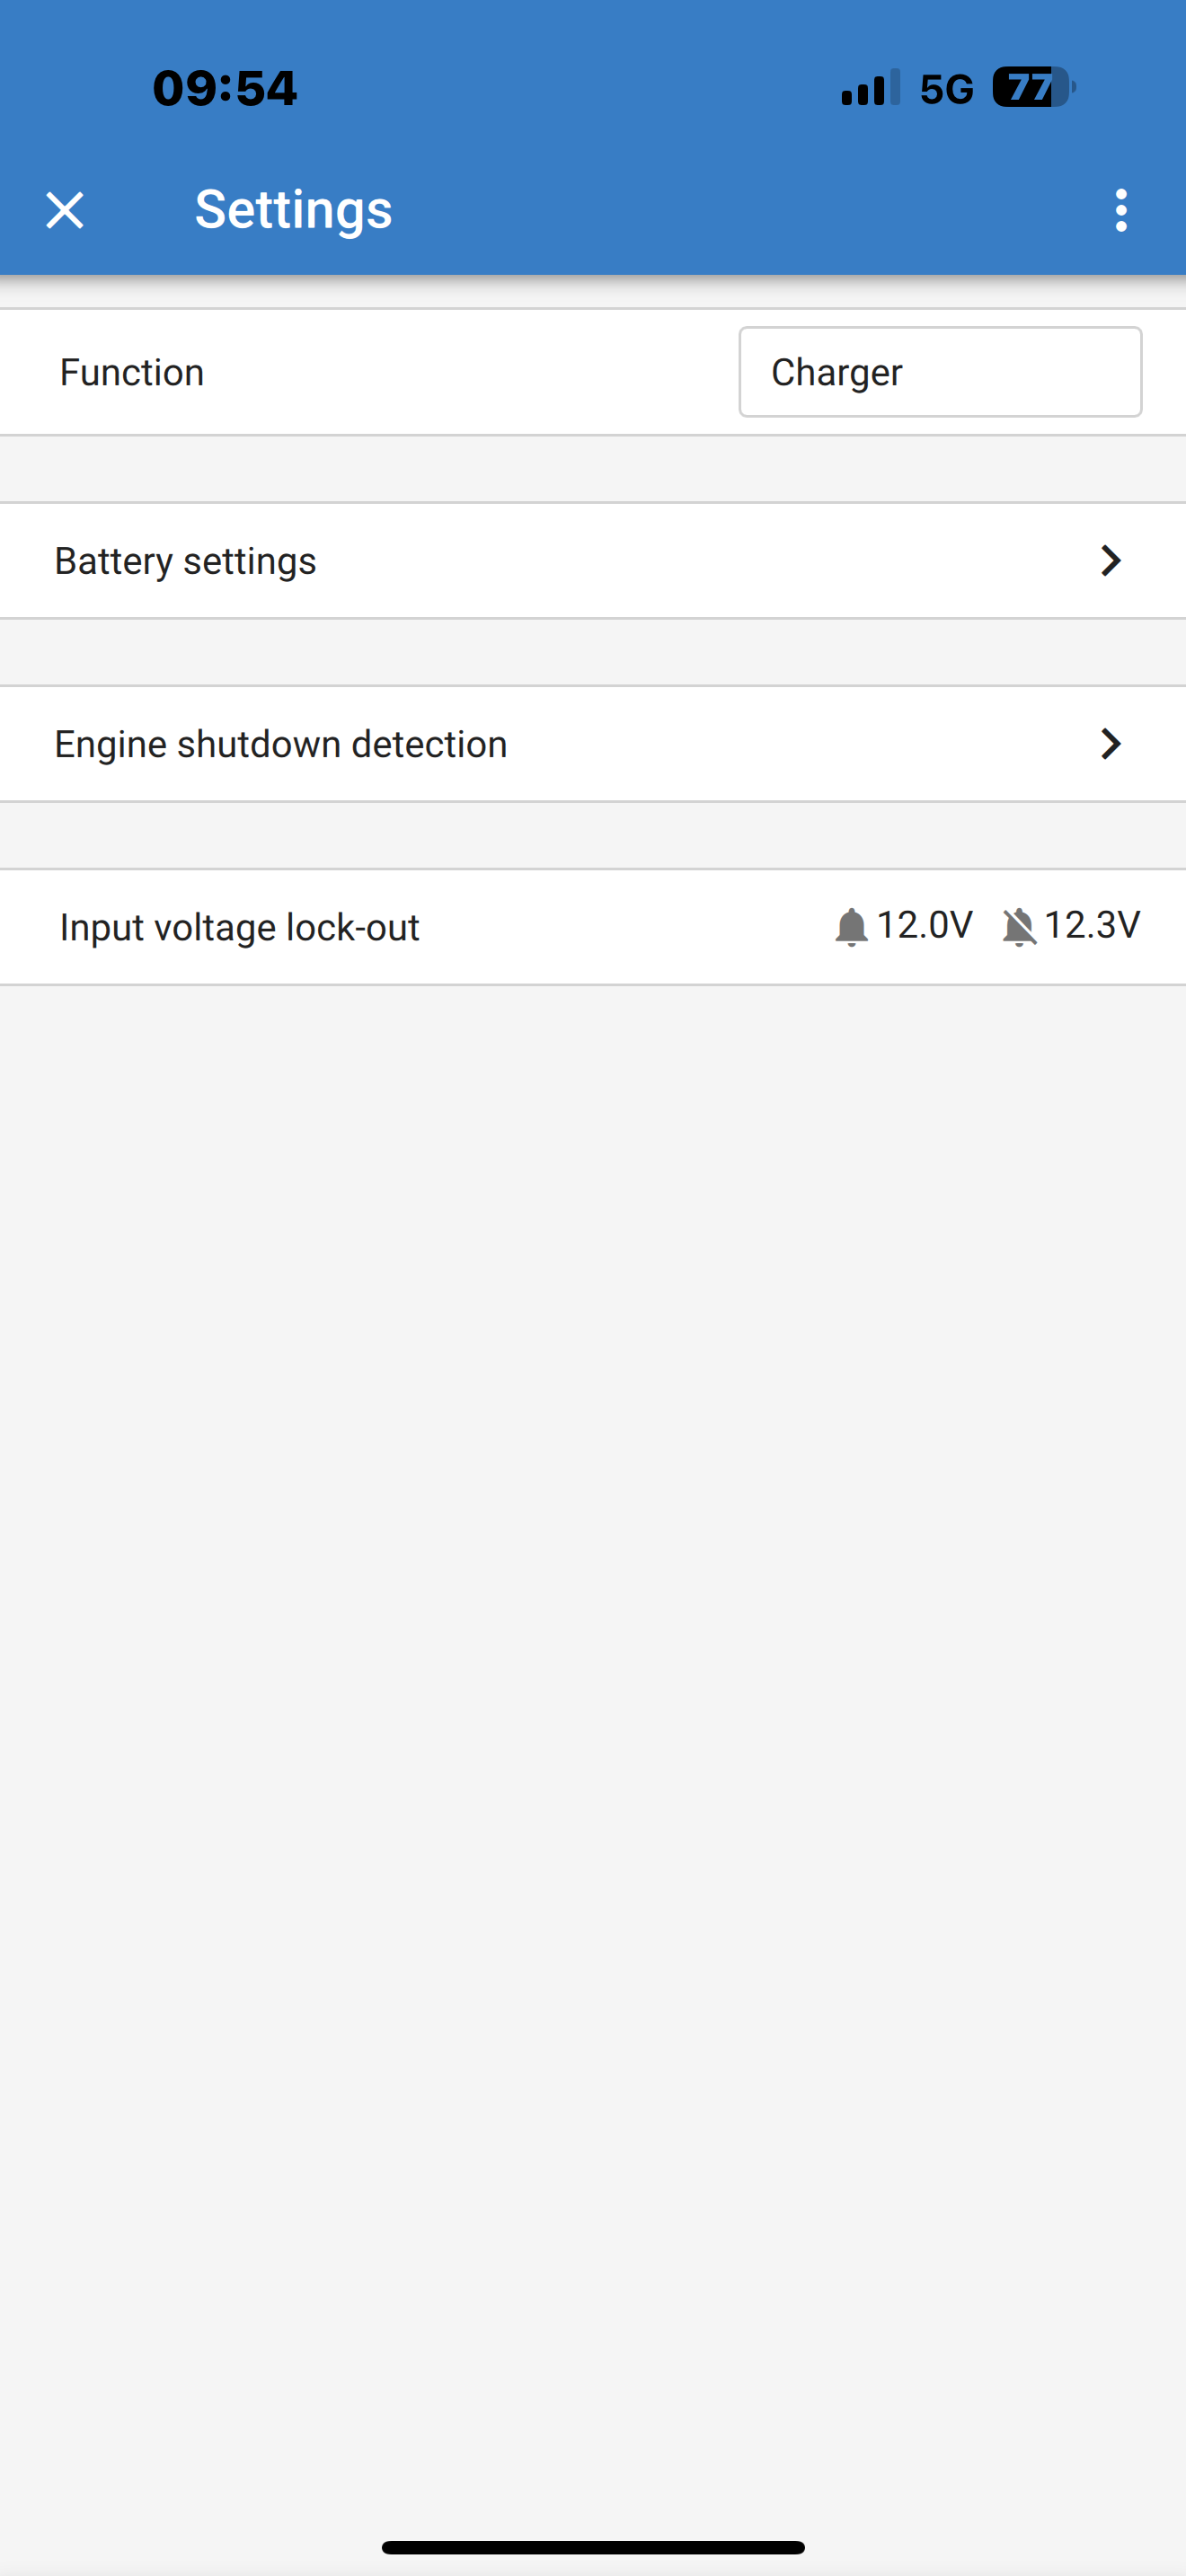
Task: Tap the Function label
Action: 132,372
